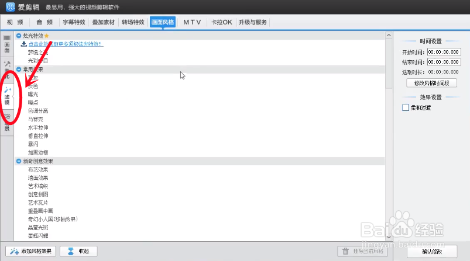
Task: Select the 重叠画中画 item
Action: tap(40, 211)
